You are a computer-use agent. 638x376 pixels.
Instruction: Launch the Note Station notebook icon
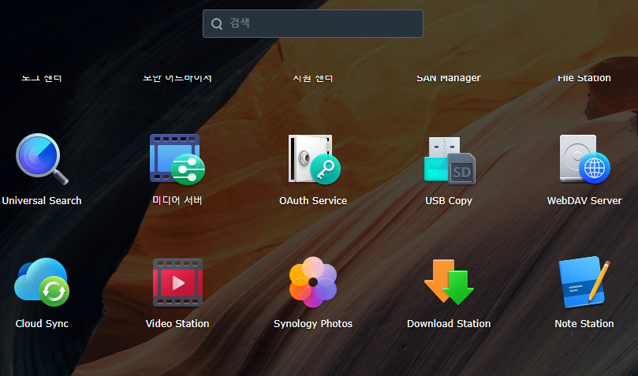tap(584, 282)
